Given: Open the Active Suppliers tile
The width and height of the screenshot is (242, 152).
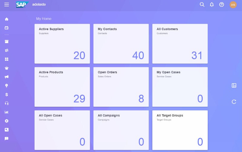Looking at the screenshot, I should pyautogui.click(x=62, y=44).
